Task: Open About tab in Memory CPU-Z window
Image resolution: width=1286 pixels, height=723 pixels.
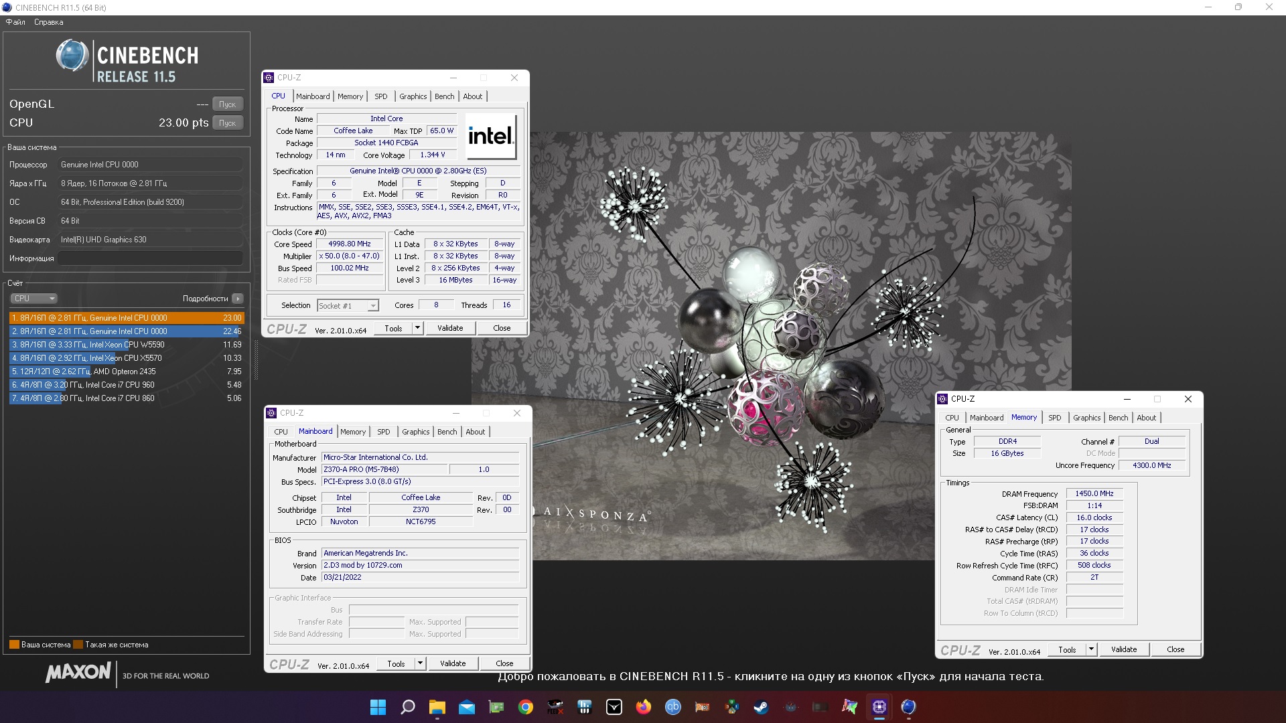Action: [1146, 418]
